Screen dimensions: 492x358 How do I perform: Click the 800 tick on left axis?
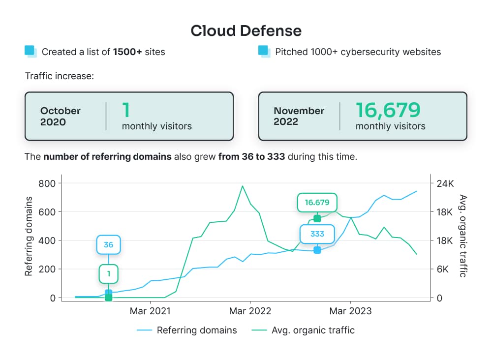47,183
